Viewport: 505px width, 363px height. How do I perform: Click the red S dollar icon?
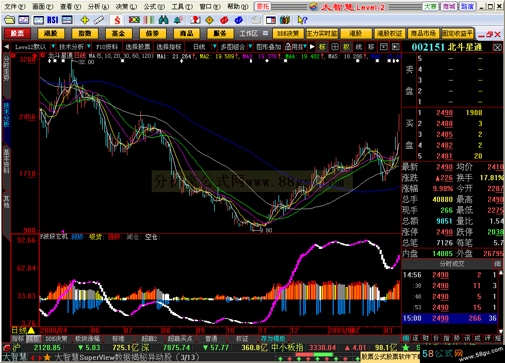click(117, 20)
